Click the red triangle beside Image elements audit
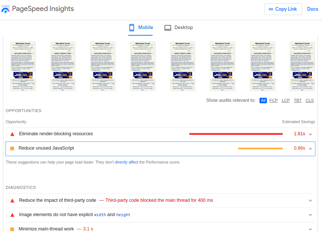Viewport: 322px width, 233px height. point(12,215)
